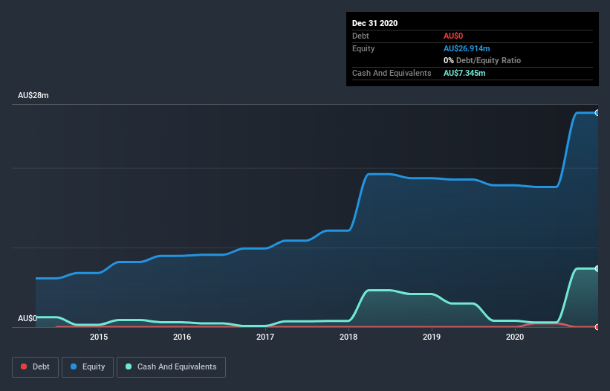
Task: Click the 2020 x-axis label
Action: 515,337
